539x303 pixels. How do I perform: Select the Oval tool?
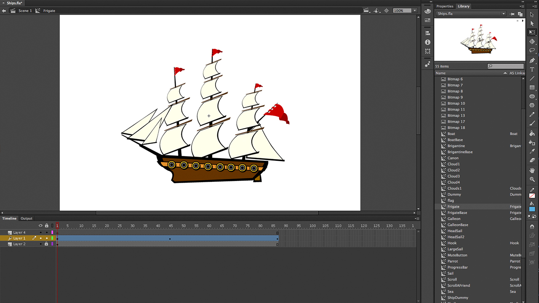[532, 96]
